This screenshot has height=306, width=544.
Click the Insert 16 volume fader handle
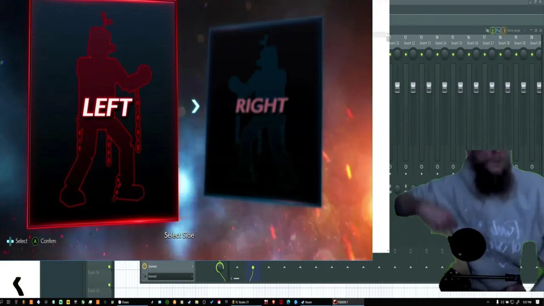point(476,87)
